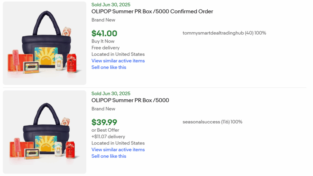Screen dimensions: 313x176
Task: Open the second OLIPOP Summer PR Box listing
Action: [x=130, y=100]
